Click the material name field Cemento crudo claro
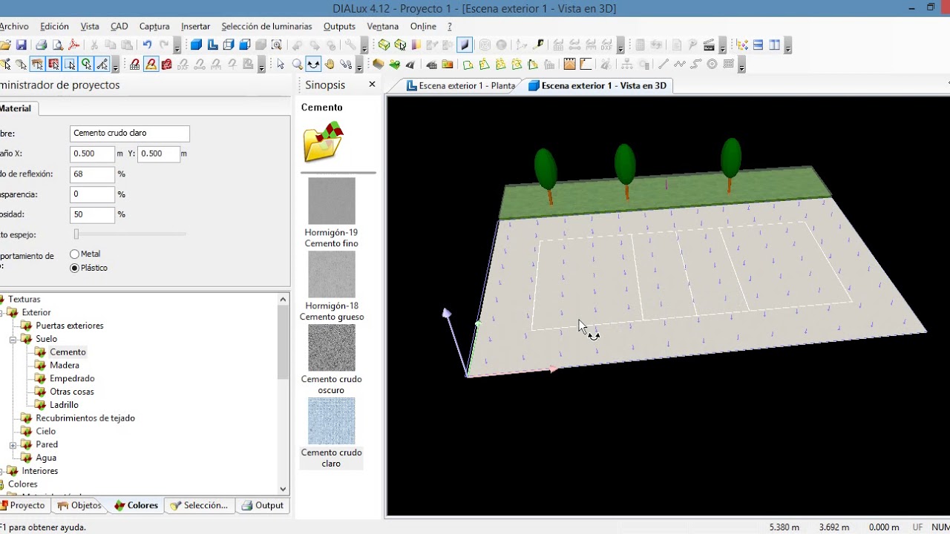The height and width of the screenshot is (534, 950). tap(130, 133)
